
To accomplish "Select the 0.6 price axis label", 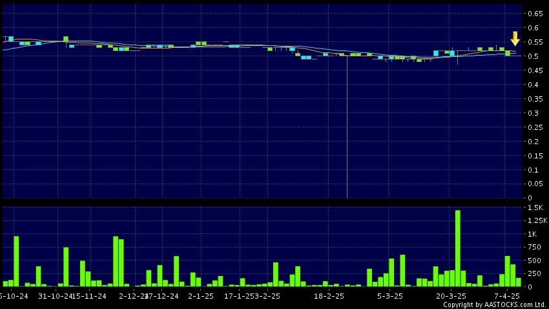I will coord(533,28).
